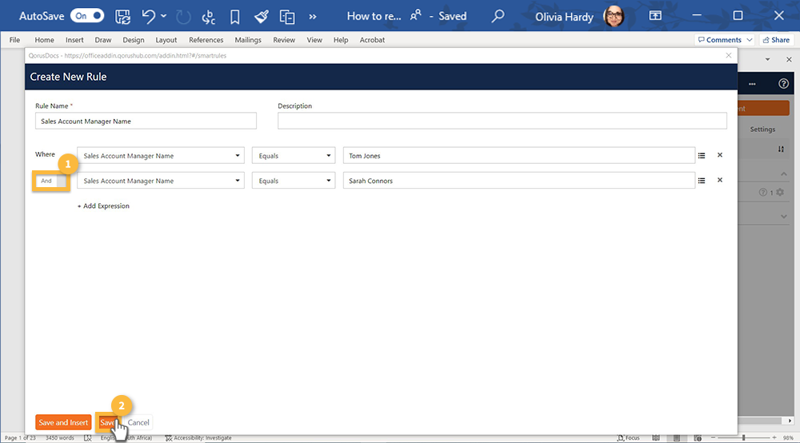The width and height of the screenshot is (800, 443).
Task: Open first Sales Account Manager Name dropdown
Action: pos(161,156)
